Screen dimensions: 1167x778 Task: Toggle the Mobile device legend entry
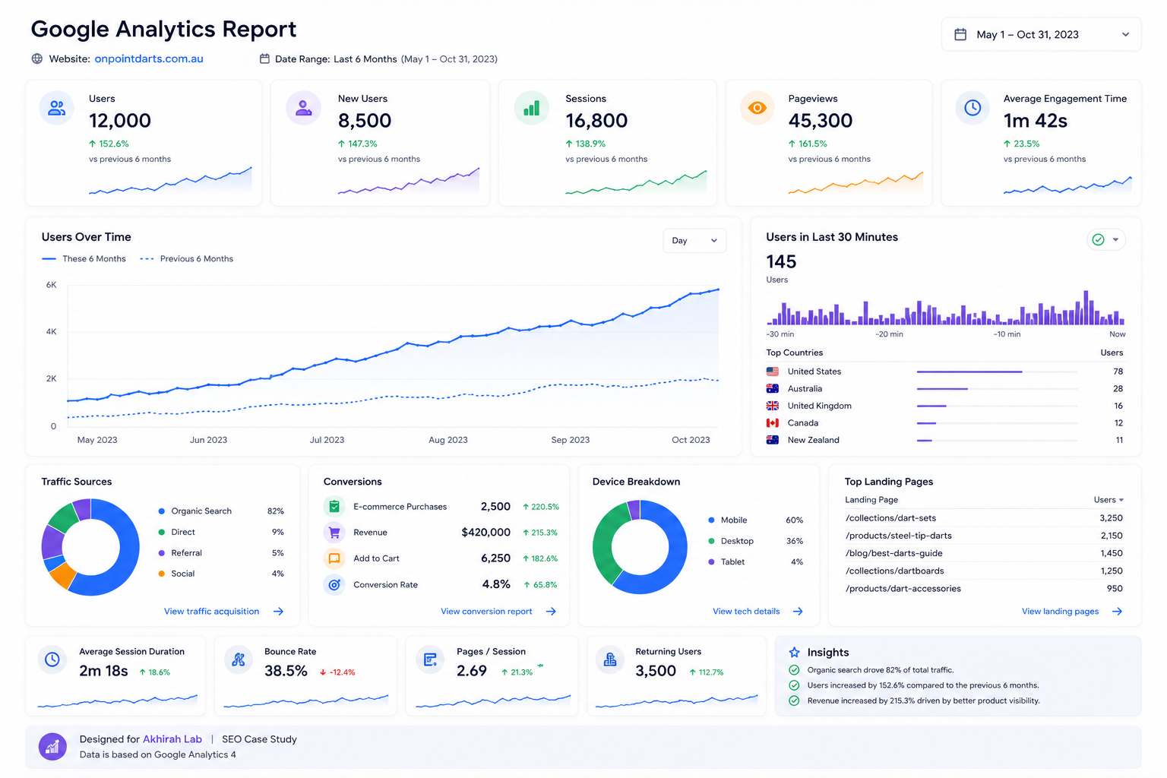727,520
